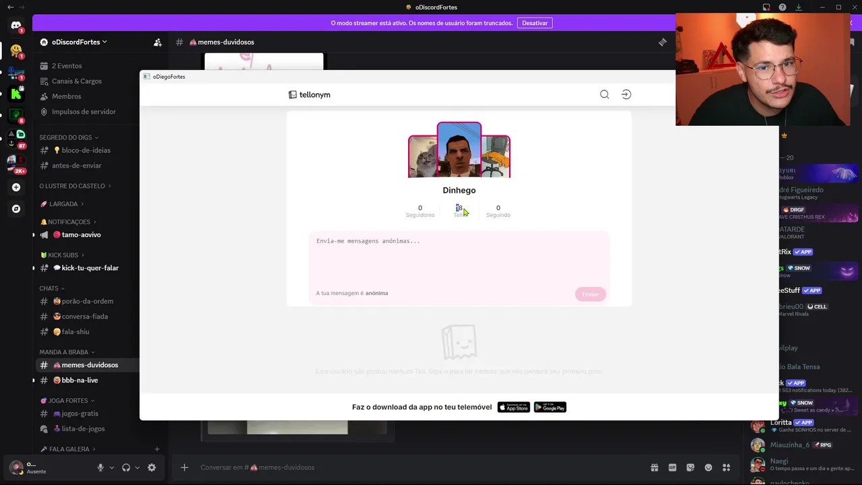Click the tellonym logo
This screenshot has width=862, height=485.
309,95
